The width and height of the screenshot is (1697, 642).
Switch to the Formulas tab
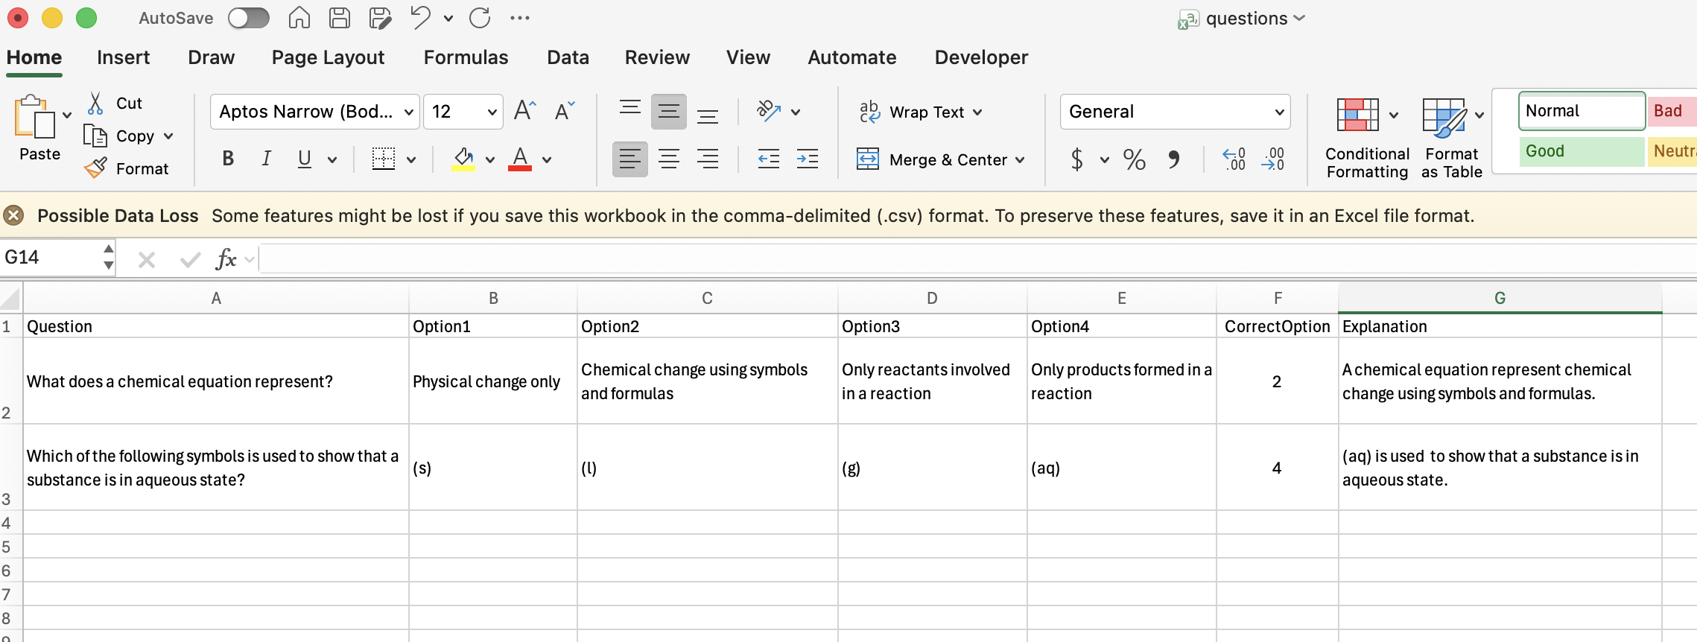coord(466,57)
